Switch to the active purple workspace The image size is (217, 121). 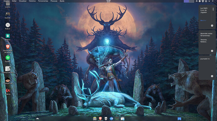186,1
